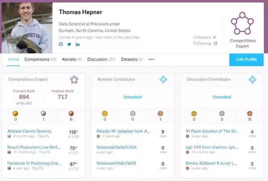Open the #1 Place Solution discussion

212,131
